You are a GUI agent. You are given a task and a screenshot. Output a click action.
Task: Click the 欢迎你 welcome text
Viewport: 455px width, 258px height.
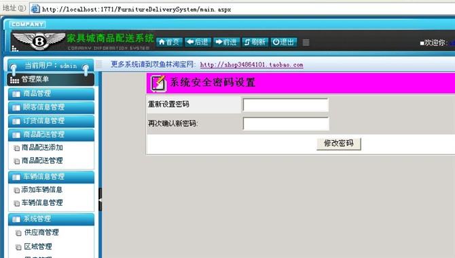coord(435,43)
